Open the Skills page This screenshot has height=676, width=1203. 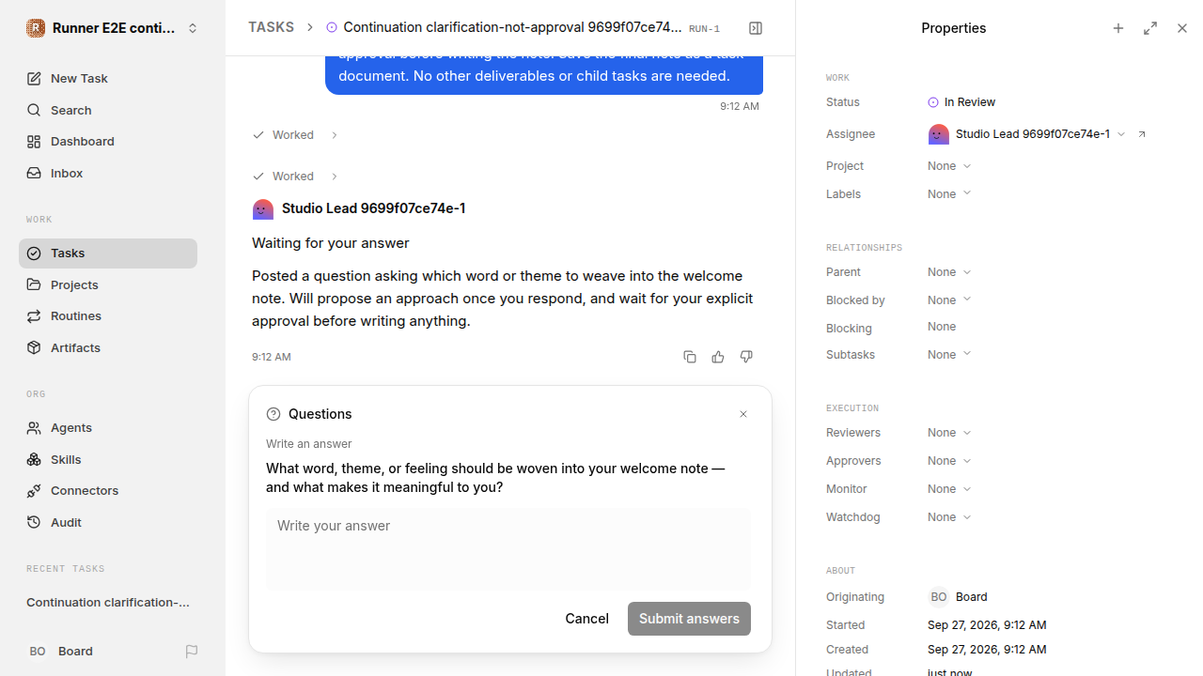(x=108, y=459)
